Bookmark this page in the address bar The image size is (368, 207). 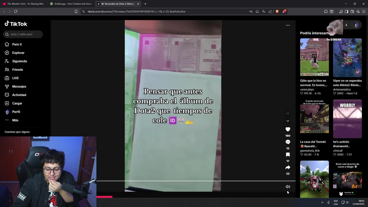[76, 11]
